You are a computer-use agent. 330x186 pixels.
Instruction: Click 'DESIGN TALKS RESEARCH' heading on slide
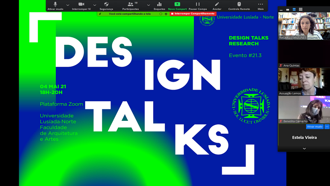249,41
